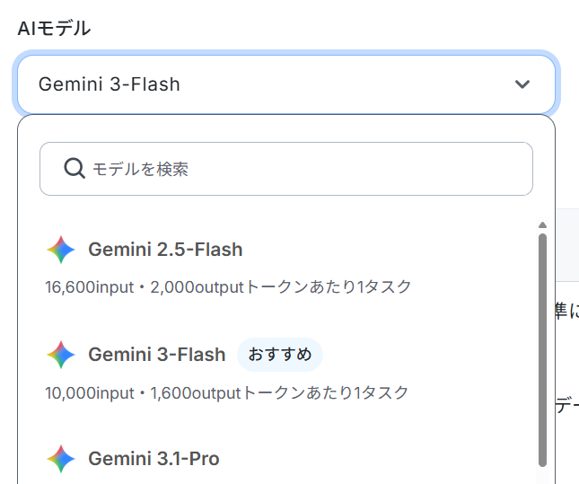Click the おすすめ badge next to Gemini 3-Flash
This screenshot has width=579, height=484.
coord(280,355)
